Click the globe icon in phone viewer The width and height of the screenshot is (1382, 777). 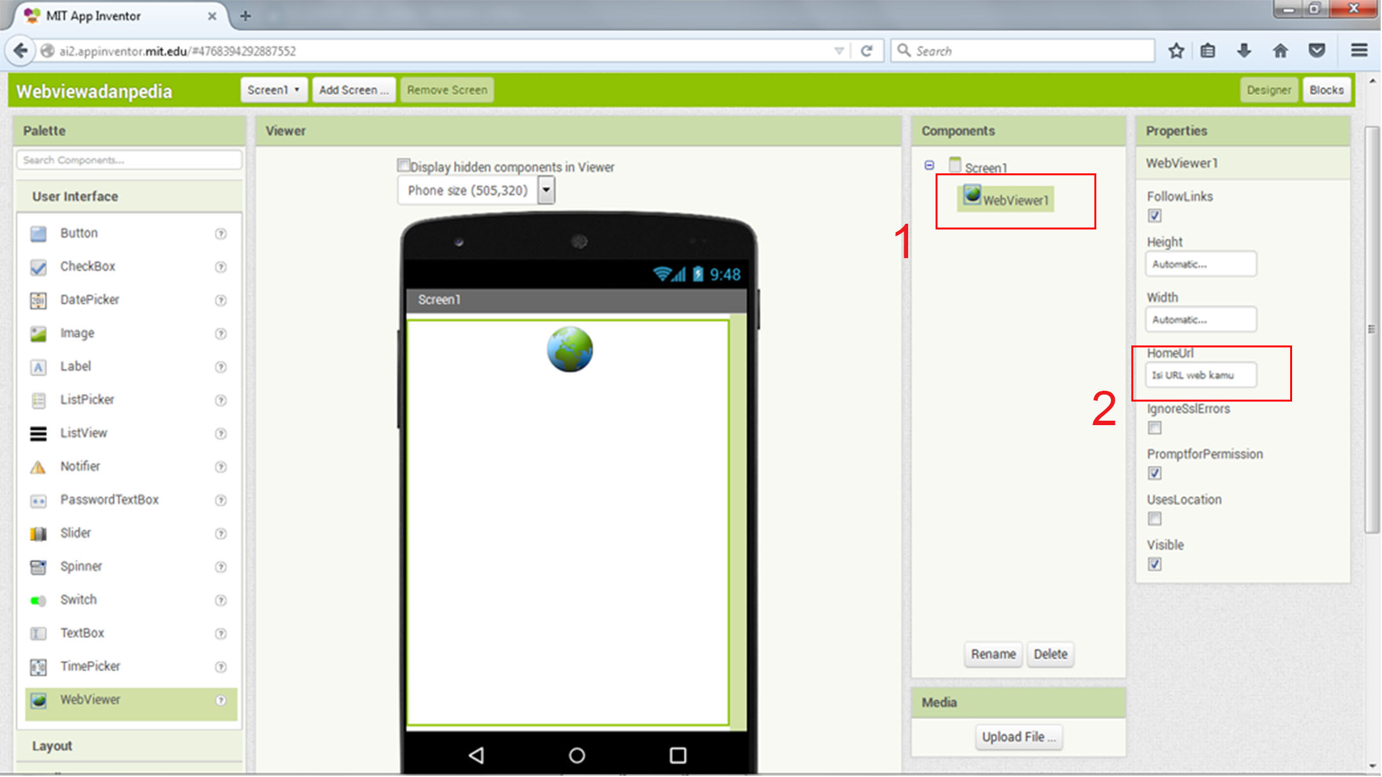(570, 349)
